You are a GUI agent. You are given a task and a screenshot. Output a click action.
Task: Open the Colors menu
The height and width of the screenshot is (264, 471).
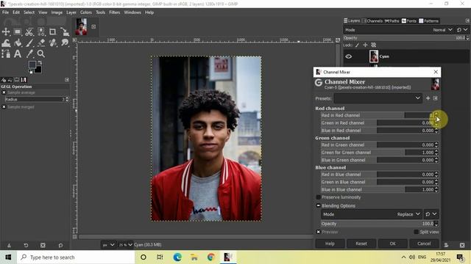coord(86,12)
